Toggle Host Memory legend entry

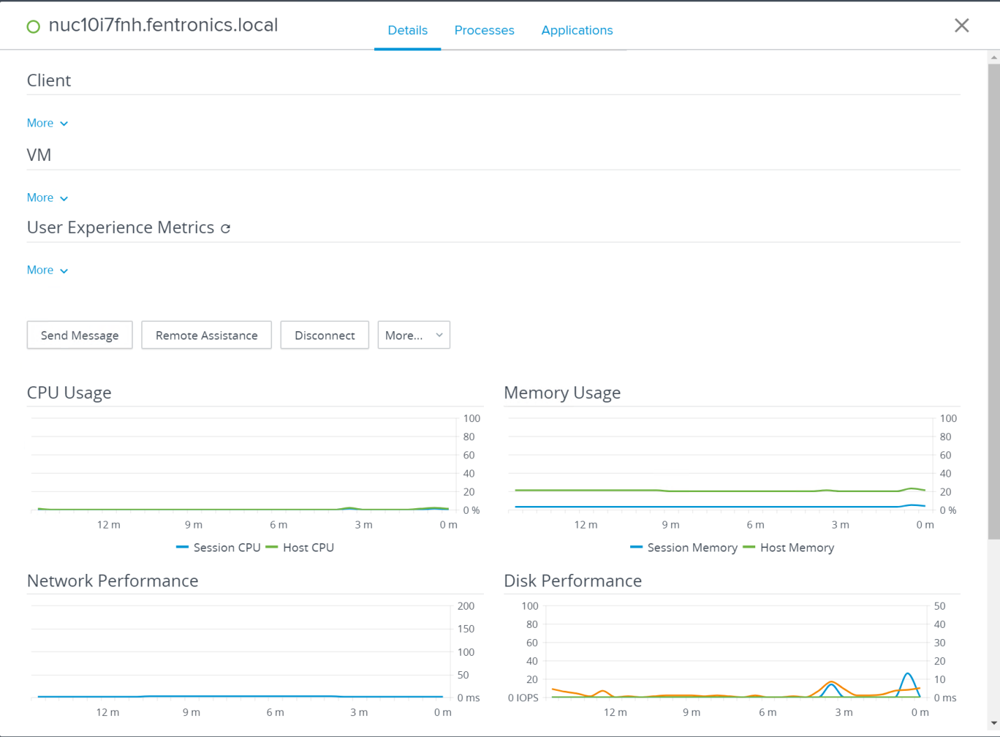coord(789,547)
